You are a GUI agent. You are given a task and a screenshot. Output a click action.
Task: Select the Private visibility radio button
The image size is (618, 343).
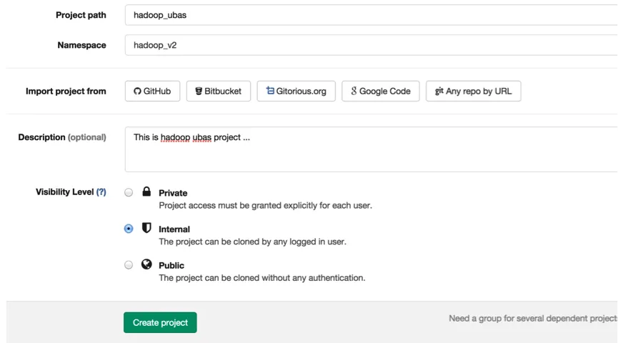click(129, 192)
